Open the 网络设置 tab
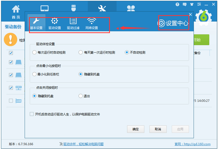 [x=92, y=24]
